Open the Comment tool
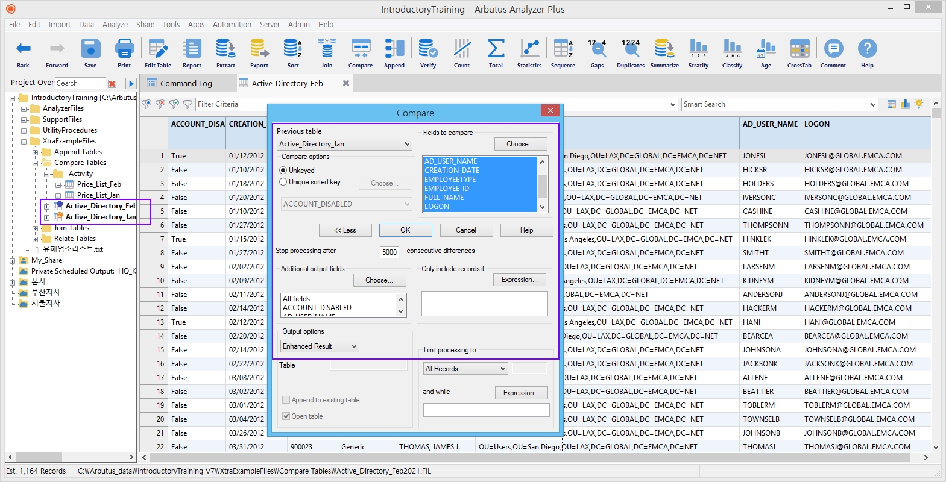The width and height of the screenshot is (946, 482). [833, 54]
